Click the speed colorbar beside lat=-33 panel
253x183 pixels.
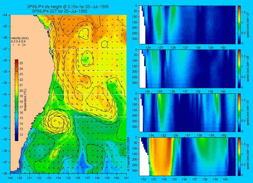239,157
